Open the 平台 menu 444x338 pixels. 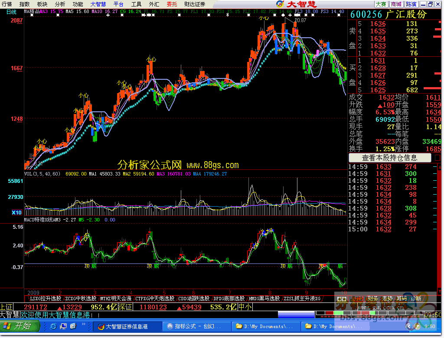click(x=118, y=4)
